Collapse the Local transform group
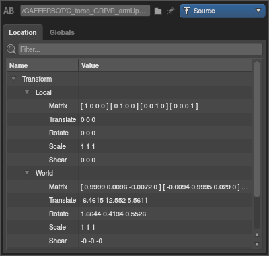 coord(27,92)
